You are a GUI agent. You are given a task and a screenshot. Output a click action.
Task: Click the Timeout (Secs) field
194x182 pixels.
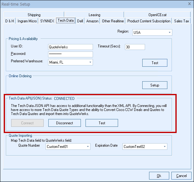point(135,47)
